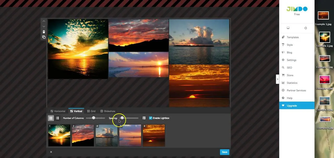
Task: Click the beach shoreline sunset image in preview
Action: (139, 64)
